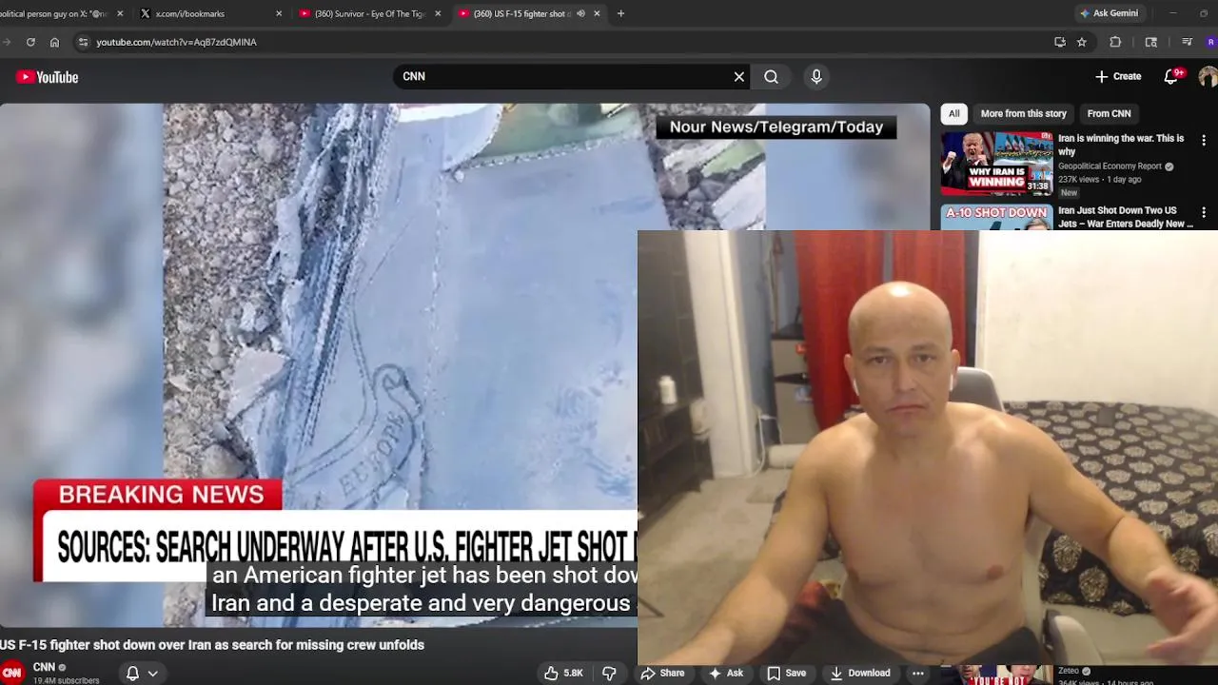Open the account avatar menu

click(x=1208, y=77)
